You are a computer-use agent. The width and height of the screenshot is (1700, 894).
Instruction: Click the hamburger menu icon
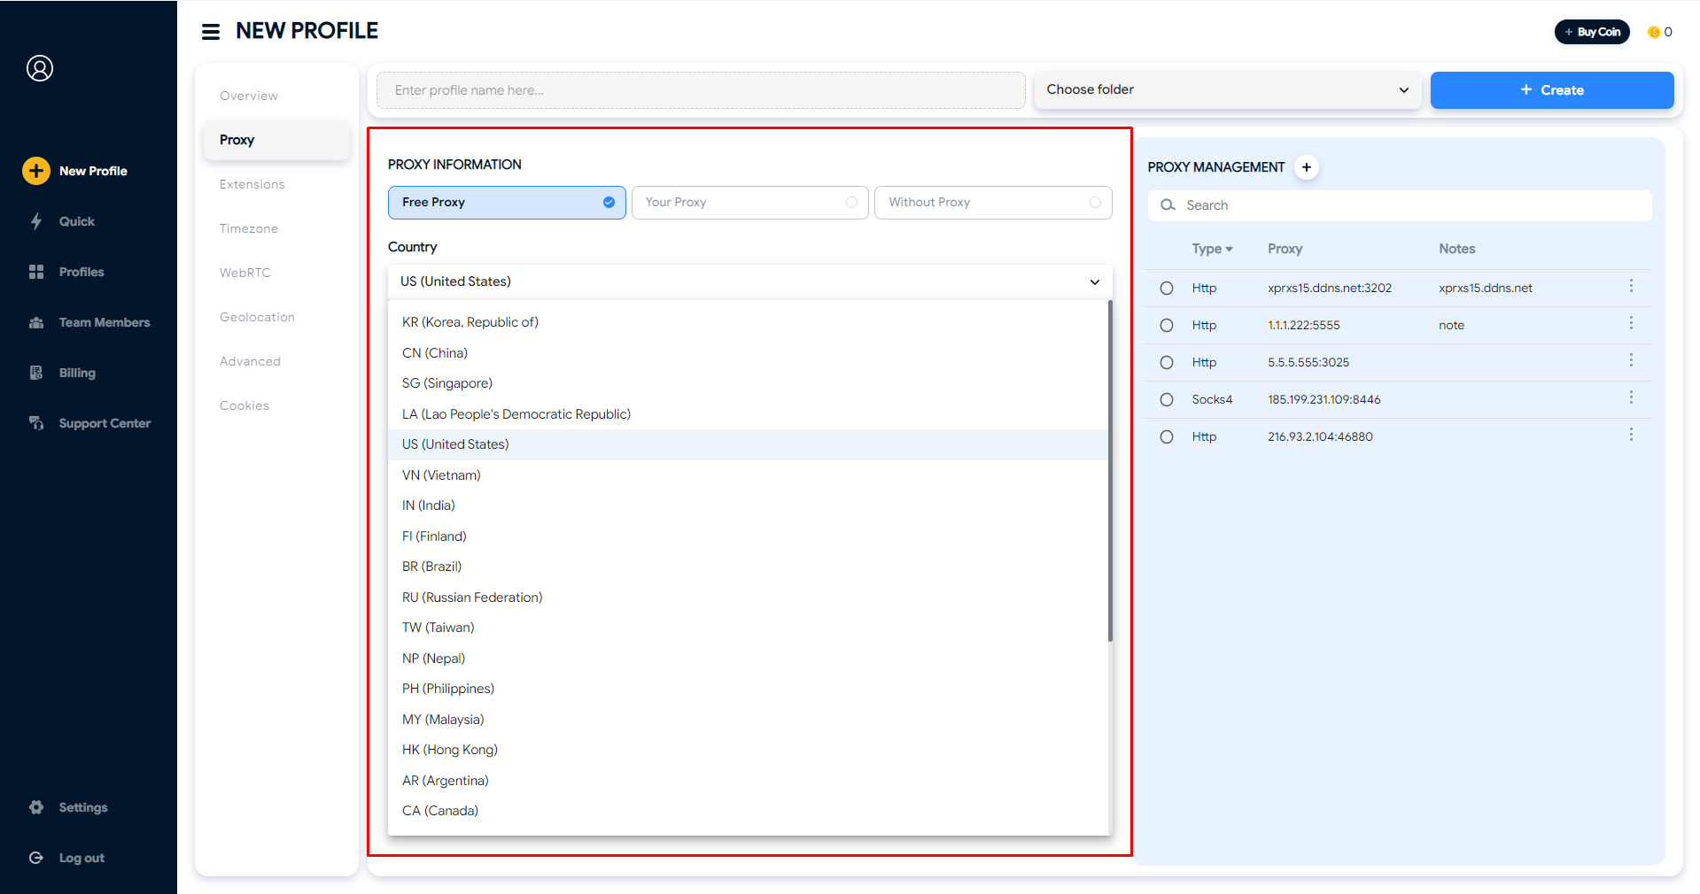tap(211, 32)
